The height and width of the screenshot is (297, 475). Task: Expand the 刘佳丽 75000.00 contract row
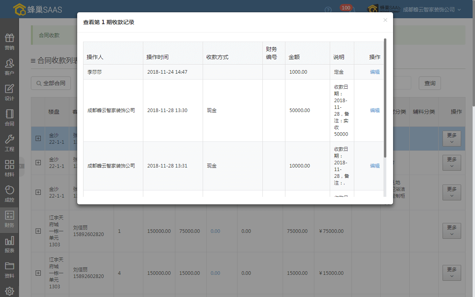(x=38, y=231)
